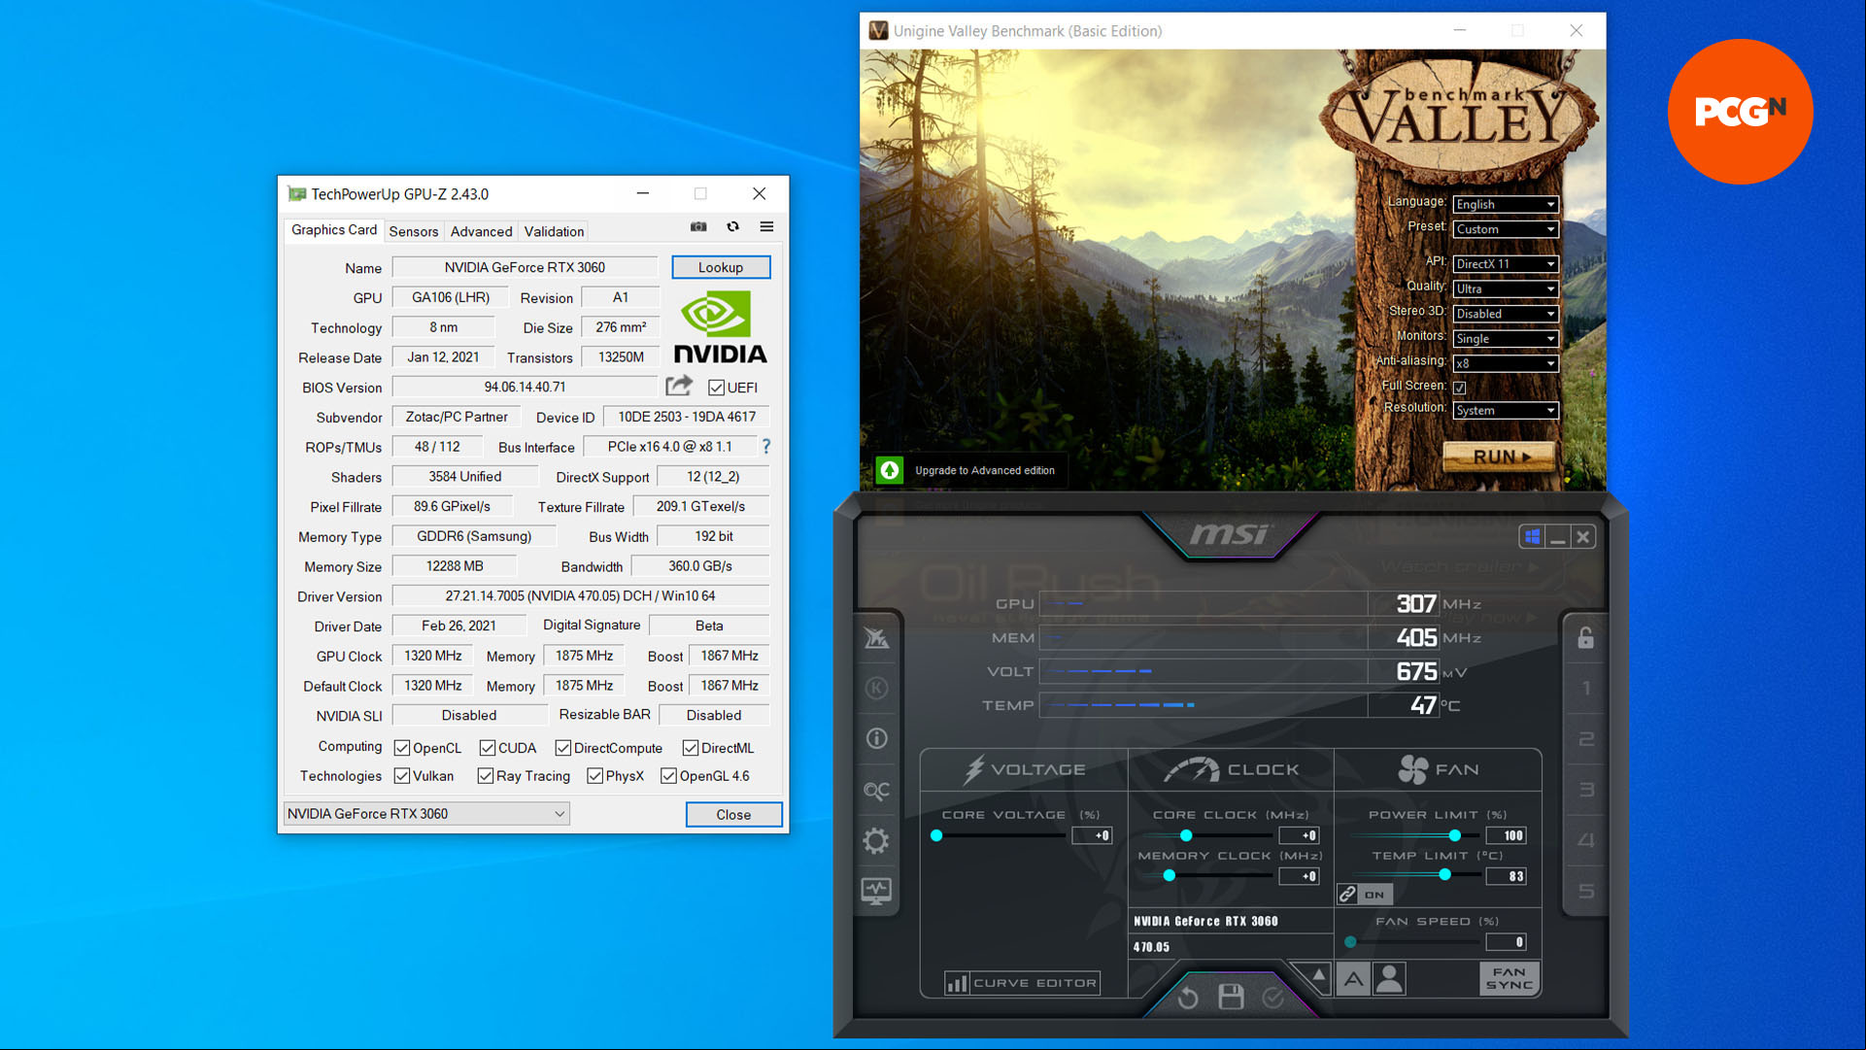The image size is (1866, 1050).
Task: Open Afterburner hardware monitor icon
Action: (876, 891)
